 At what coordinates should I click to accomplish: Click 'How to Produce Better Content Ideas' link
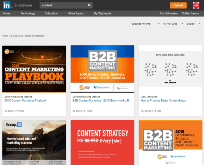[x=163, y=100]
